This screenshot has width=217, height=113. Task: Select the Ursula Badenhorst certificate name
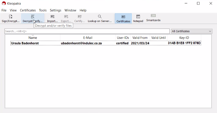(25, 43)
